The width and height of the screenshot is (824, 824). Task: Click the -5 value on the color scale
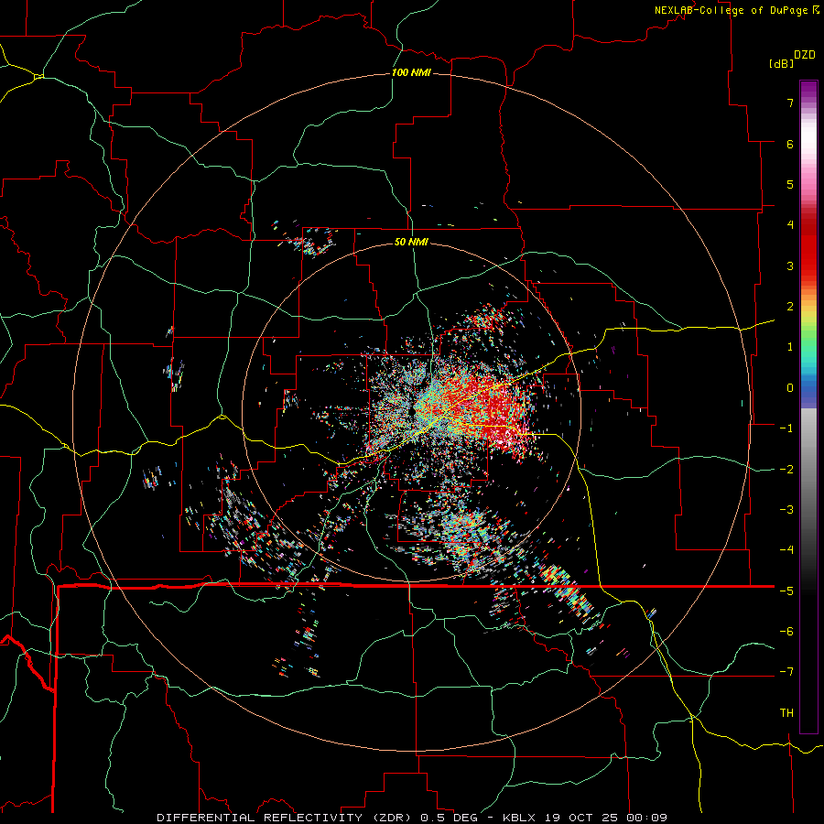tap(786, 591)
